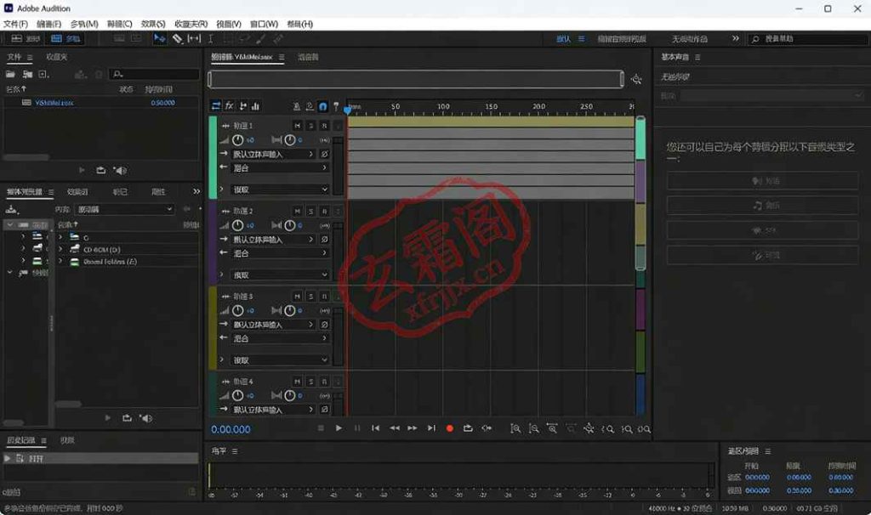
Task: Mute Track 2 with M button
Action: coord(298,212)
